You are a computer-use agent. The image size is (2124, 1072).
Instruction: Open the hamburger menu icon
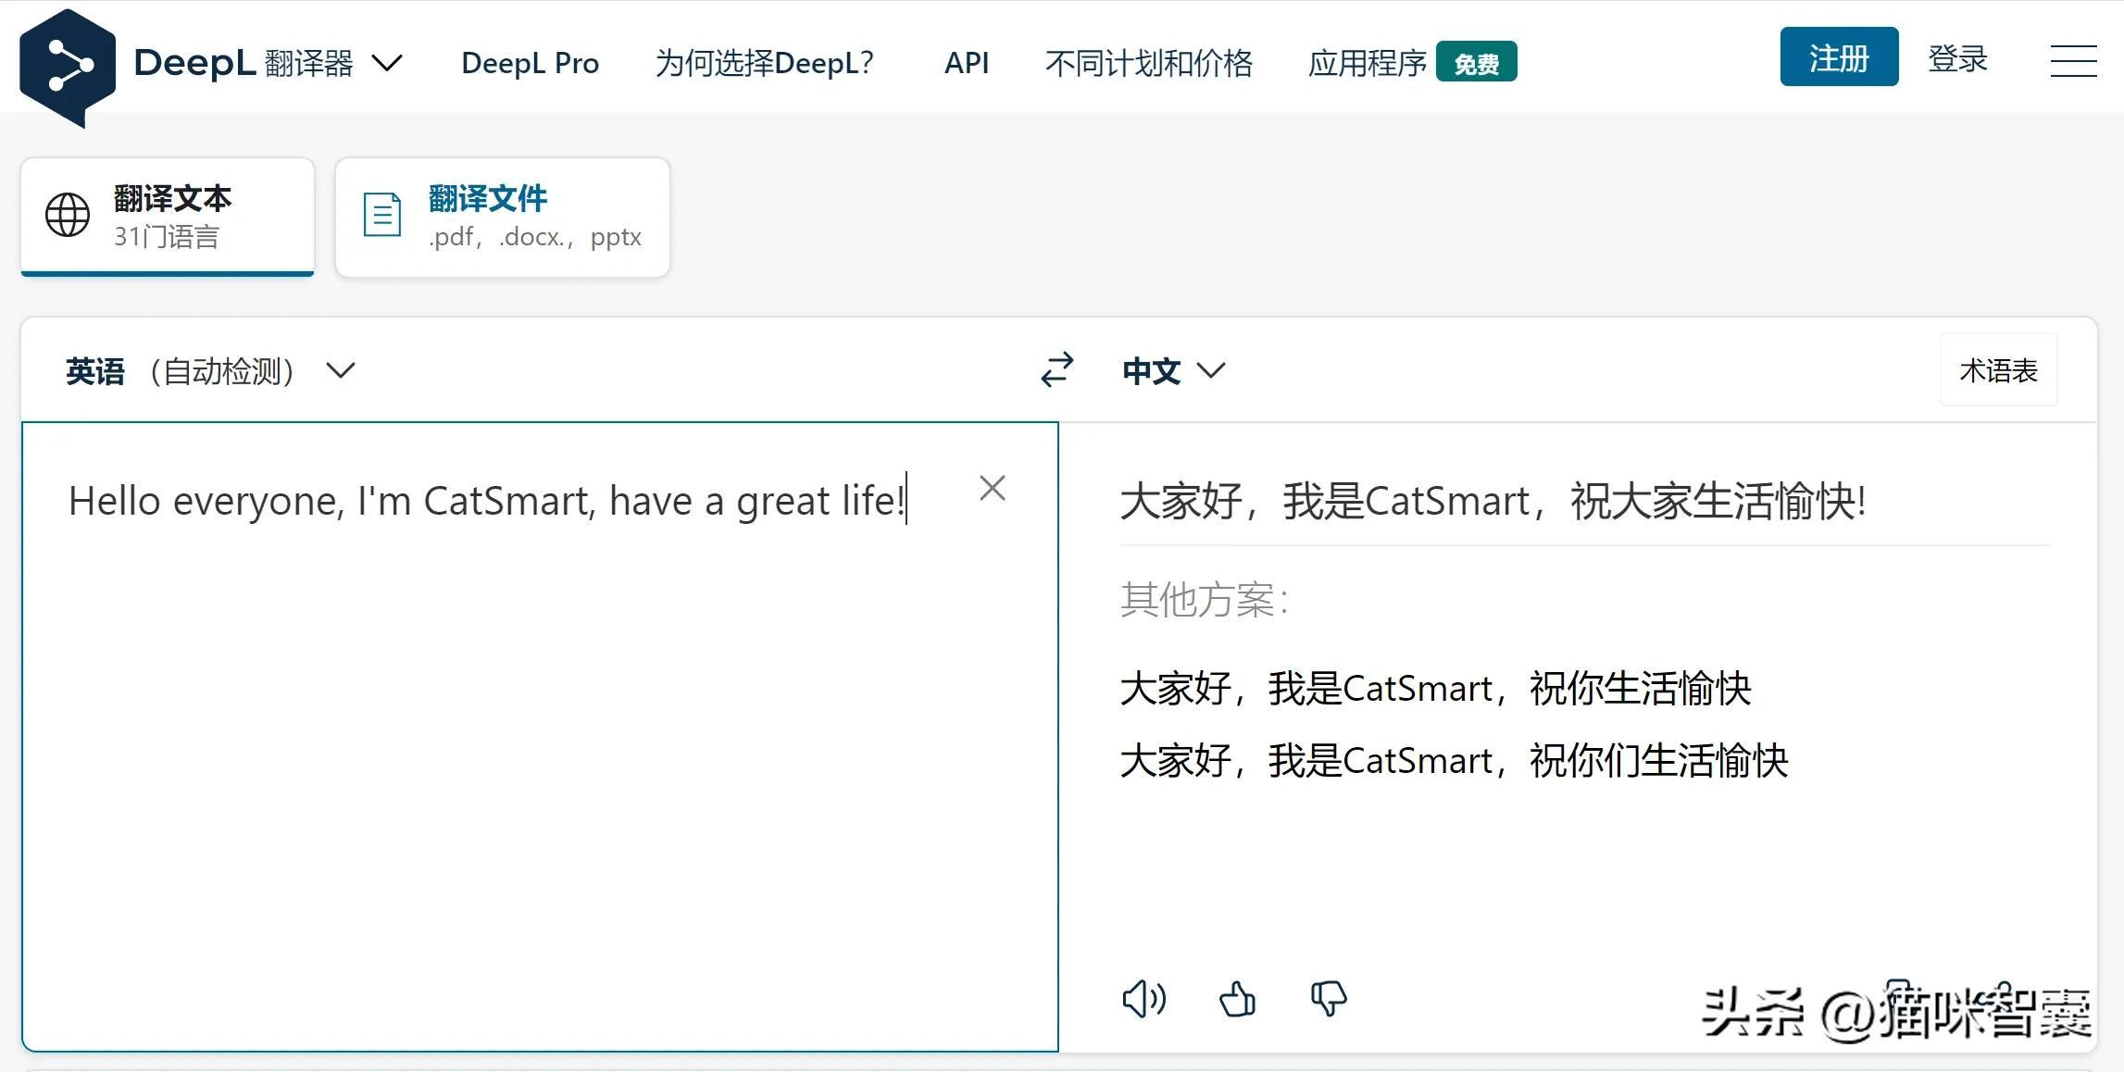click(x=2073, y=61)
